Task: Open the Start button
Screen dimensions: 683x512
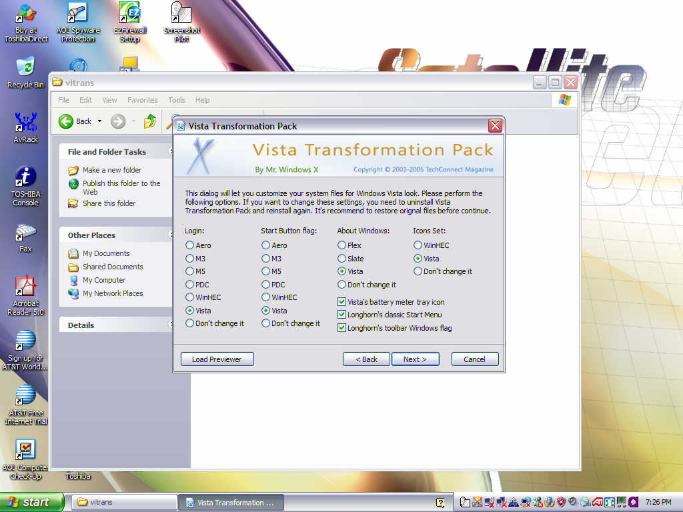Action: pos(32,502)
